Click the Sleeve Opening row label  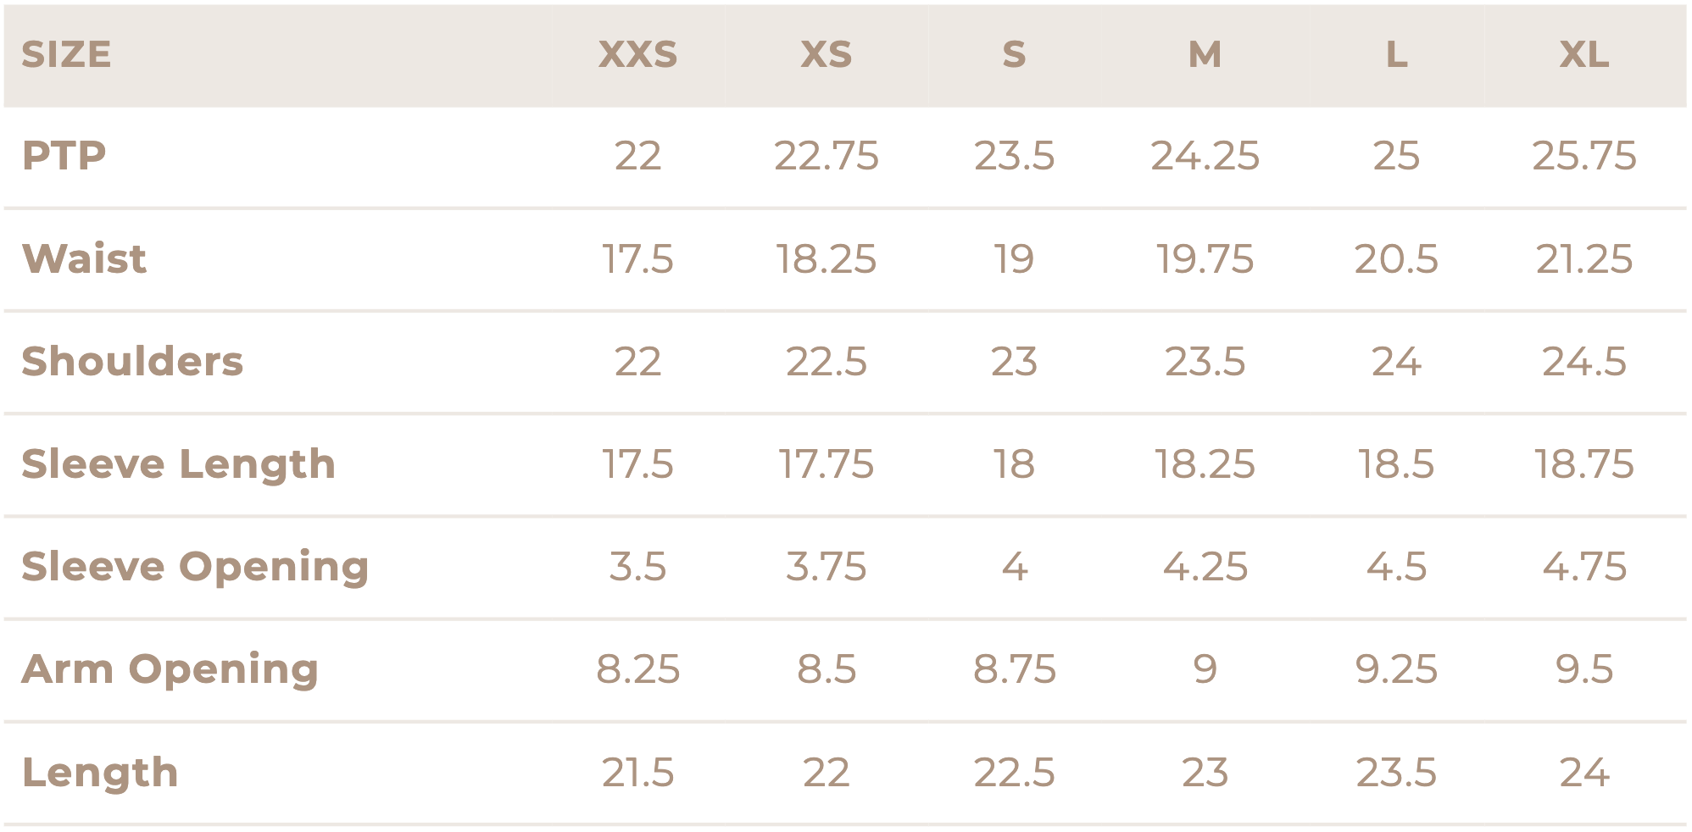(195, 567)
